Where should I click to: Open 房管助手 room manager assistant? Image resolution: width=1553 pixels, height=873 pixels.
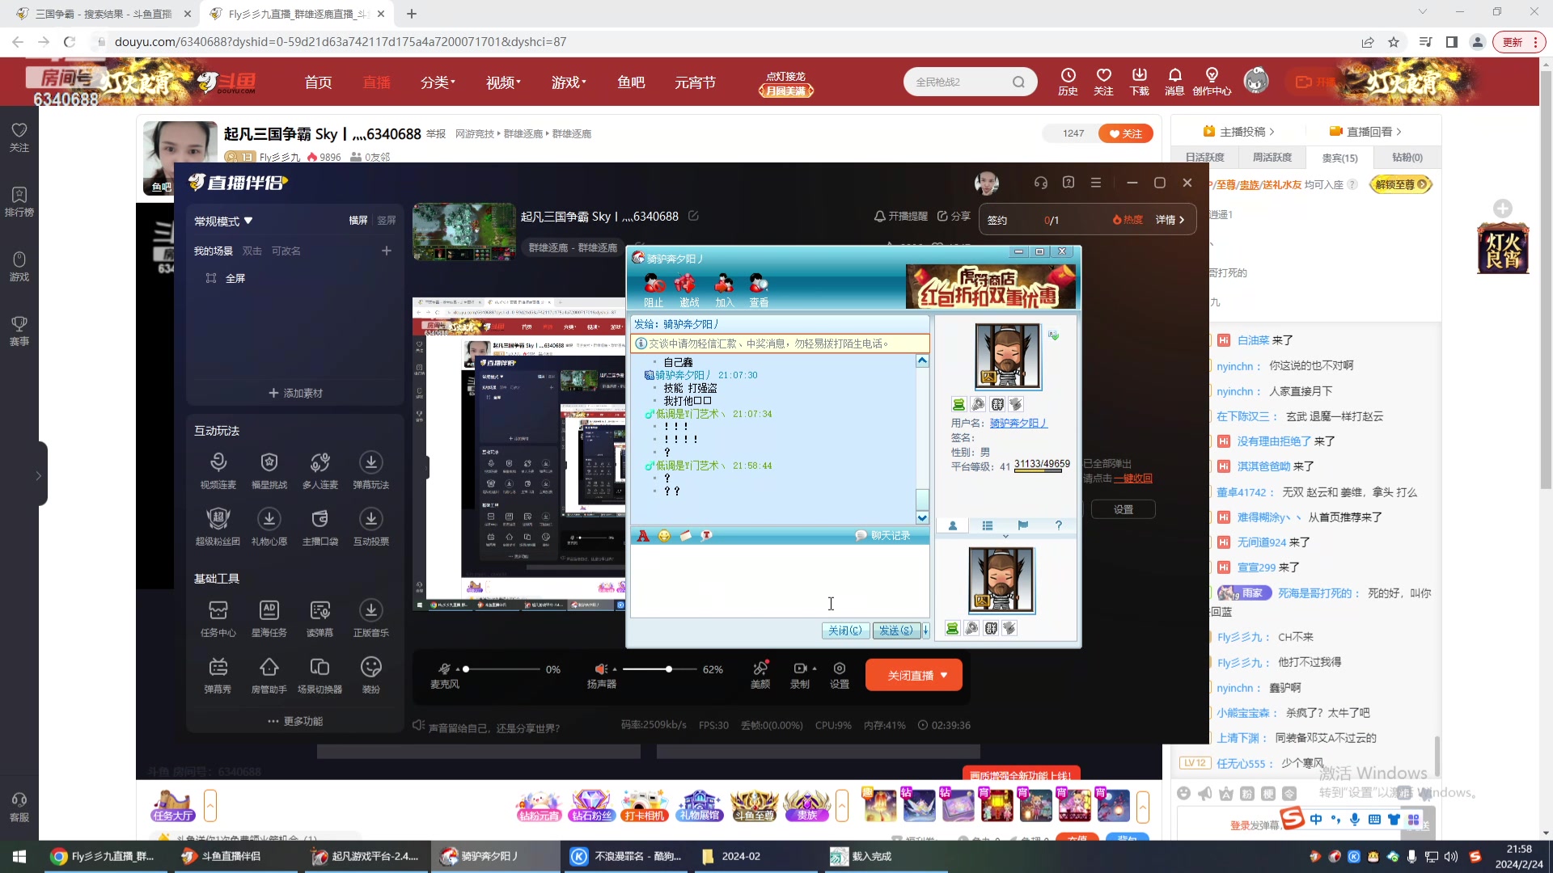269,675
